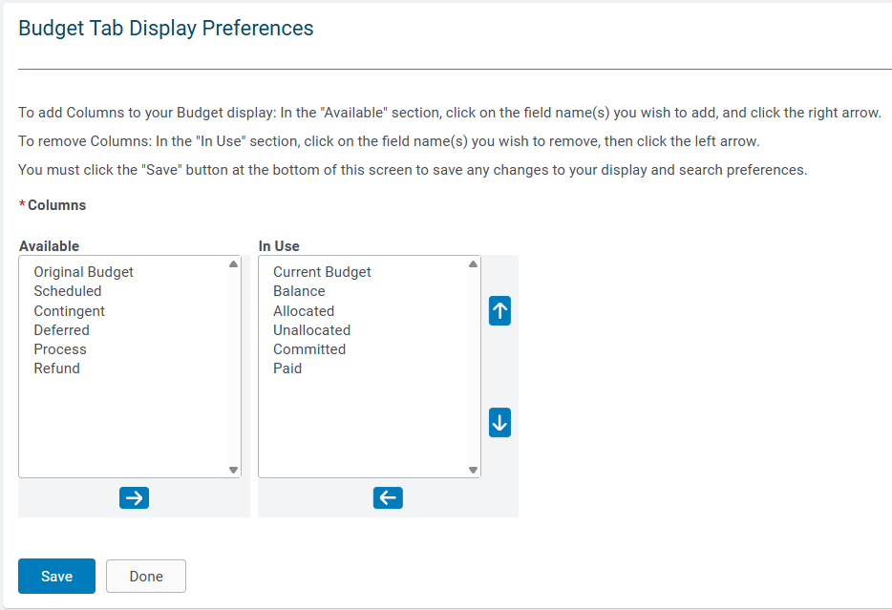Save the display preferences

(x=57, y=576)
